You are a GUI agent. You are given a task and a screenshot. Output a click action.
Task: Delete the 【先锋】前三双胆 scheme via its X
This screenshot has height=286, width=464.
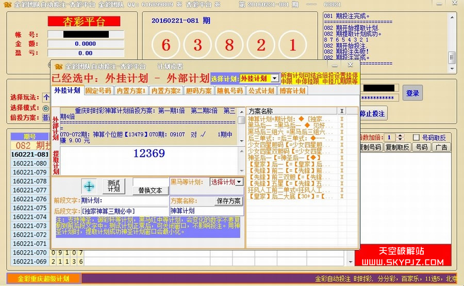pos(342,177)
